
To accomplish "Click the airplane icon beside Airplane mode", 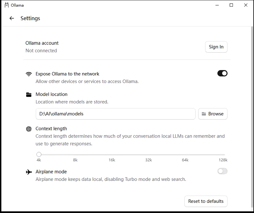I will click(29, 172).
